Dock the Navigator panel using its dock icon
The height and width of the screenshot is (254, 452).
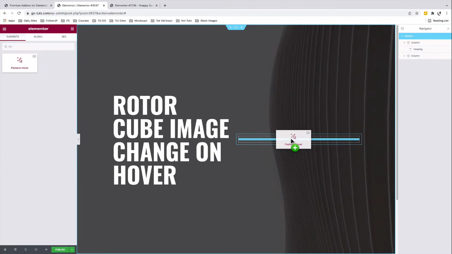[402, 29]
